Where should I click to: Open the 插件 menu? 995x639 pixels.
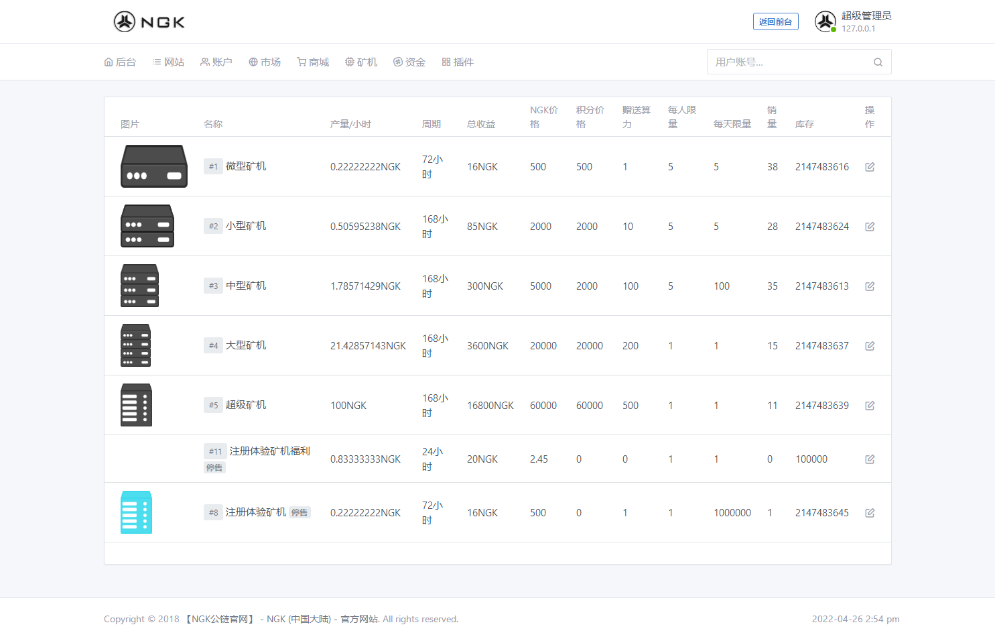(458, 62)
